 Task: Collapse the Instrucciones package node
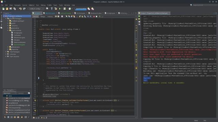tap(8, 30)
